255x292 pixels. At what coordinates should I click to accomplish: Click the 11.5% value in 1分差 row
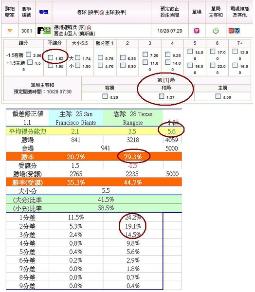click(x=76, y=217)
